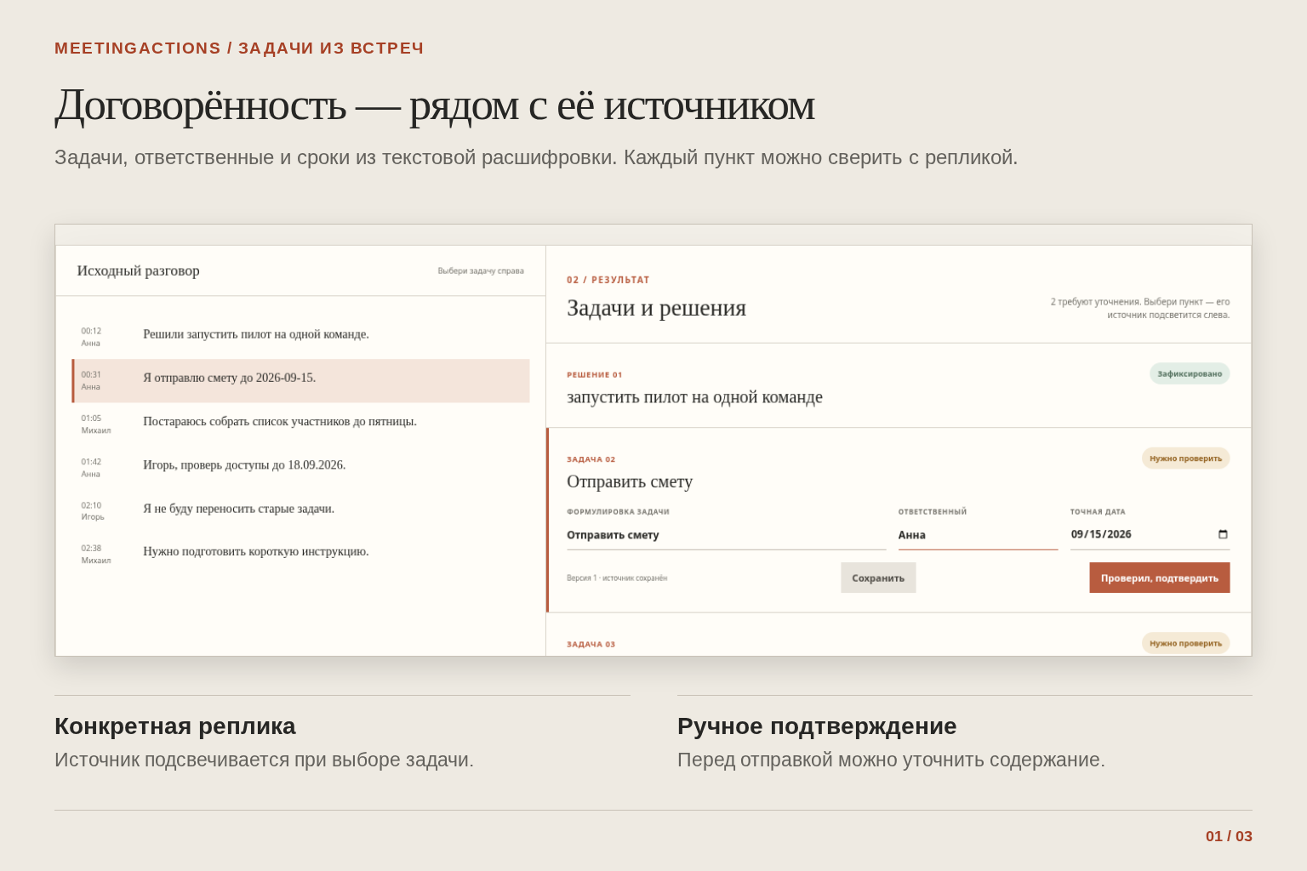Click the Исходный разговор panel heading
Viewport: 1307px width, 871px height.
pyautogui.click(x=138, y=270)
